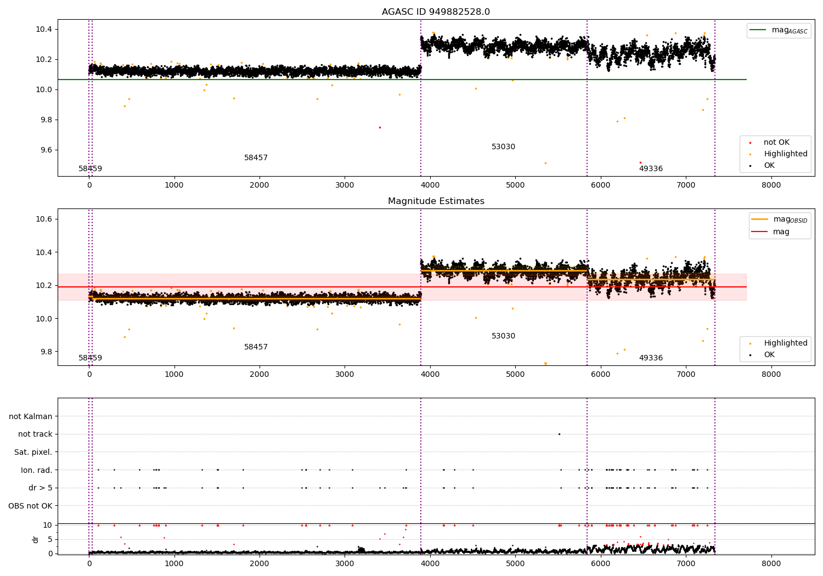
Task: Click the top plot's 10.4 y-axis tick label
Action: coord(44,29)
